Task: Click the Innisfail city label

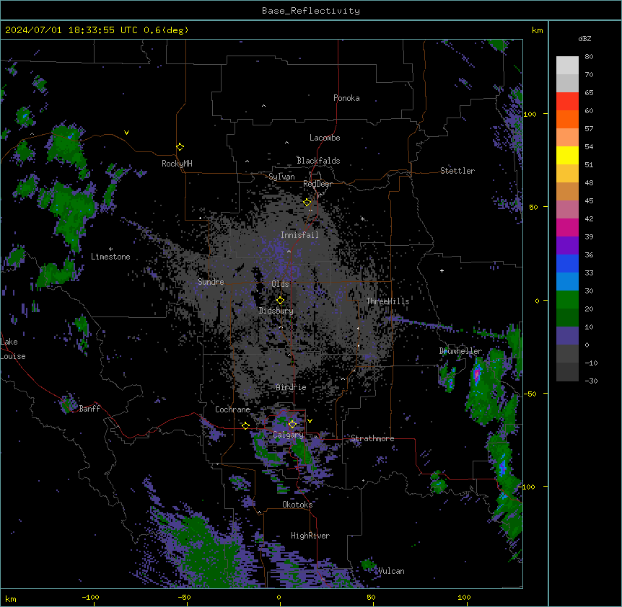Action: point(299,235)
